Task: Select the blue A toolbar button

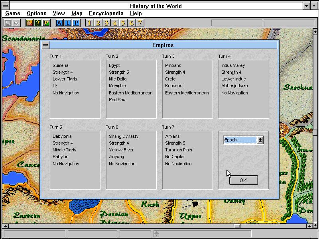Action: (59, 23)
